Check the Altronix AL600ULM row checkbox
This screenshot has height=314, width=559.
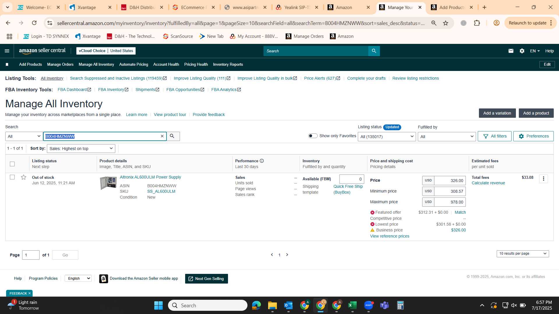point(12,177)
